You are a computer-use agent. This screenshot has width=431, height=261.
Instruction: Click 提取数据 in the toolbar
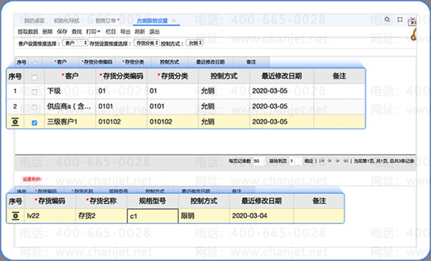click(28, 32)
